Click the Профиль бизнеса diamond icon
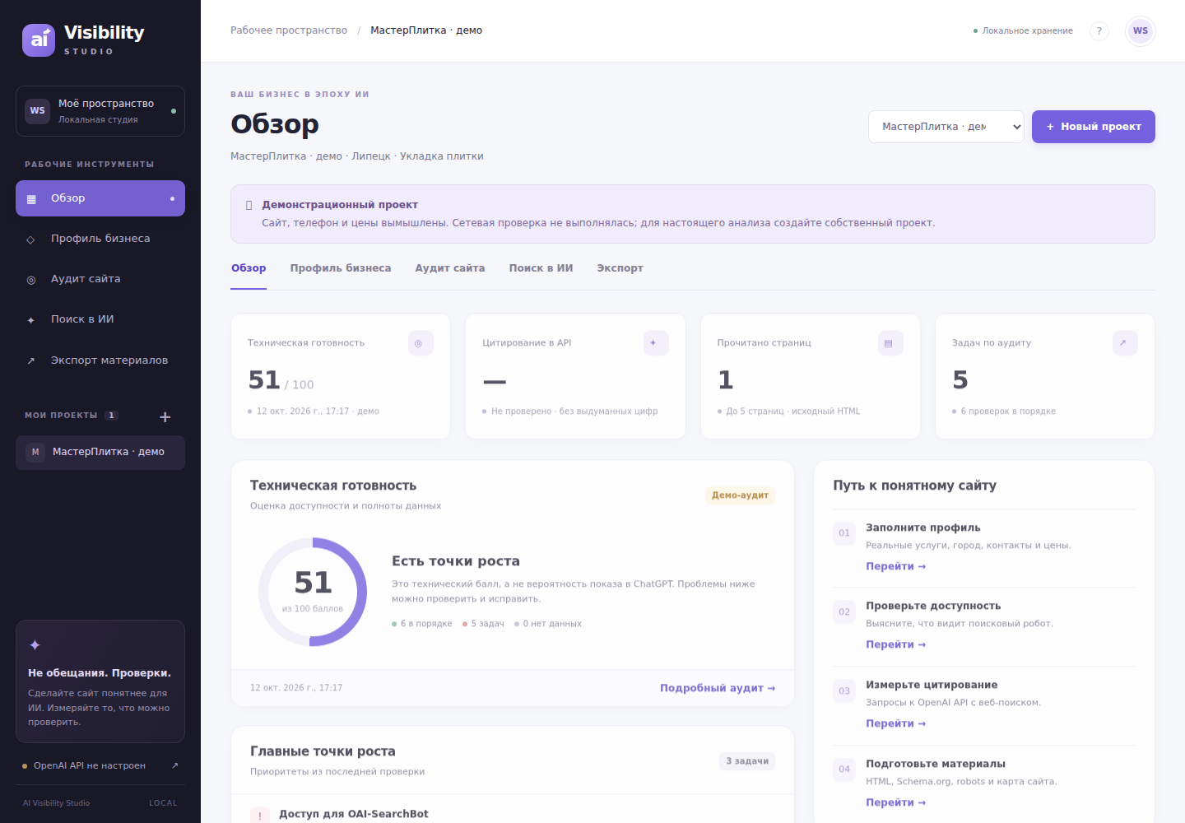 coord(31,239)
